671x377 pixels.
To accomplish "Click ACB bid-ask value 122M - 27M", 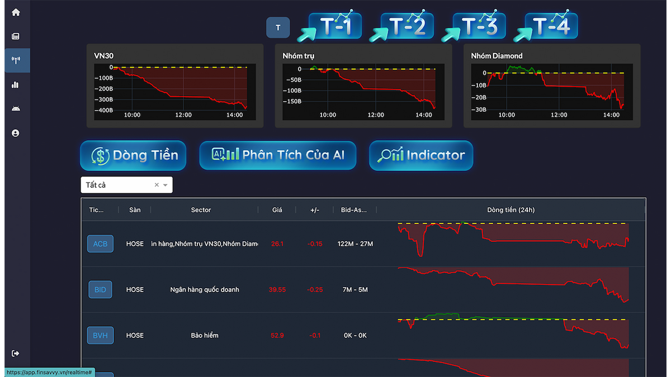I will [355, 244].
